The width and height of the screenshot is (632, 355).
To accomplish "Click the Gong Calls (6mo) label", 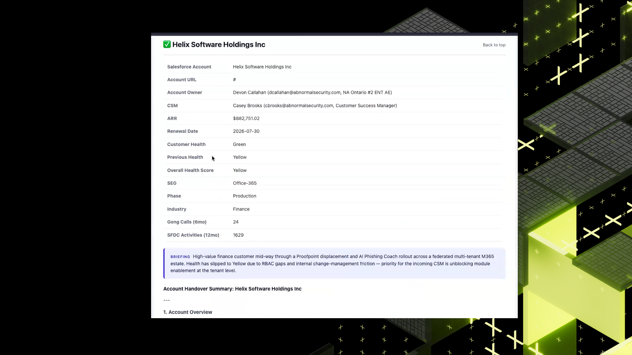I will [187, 222].
